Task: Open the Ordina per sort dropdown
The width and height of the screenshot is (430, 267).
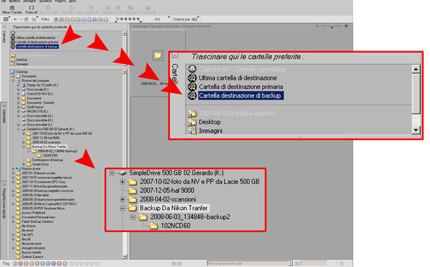Action: click(185, 19)
